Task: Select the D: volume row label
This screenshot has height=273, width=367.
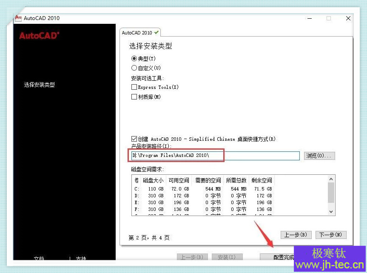Action: pyautogui.click(x=137, y=196)
